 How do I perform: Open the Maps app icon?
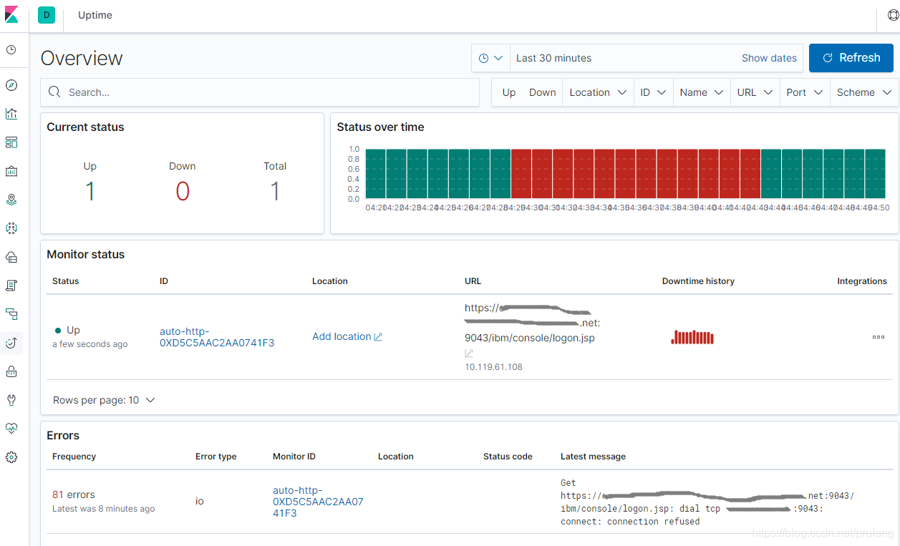pos(11,200)
